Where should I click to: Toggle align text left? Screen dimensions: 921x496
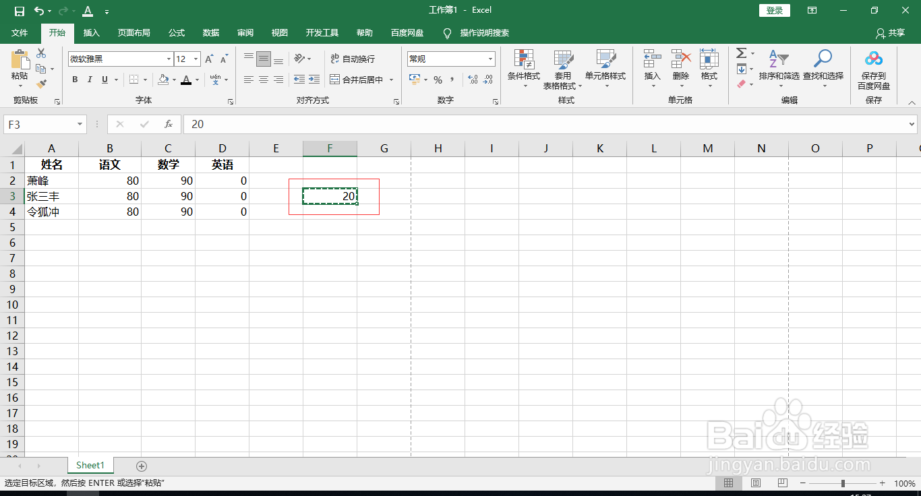tap(249, 80)
